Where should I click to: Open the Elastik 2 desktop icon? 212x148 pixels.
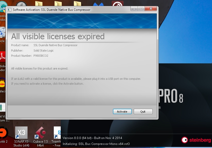(x=4, y=135)
